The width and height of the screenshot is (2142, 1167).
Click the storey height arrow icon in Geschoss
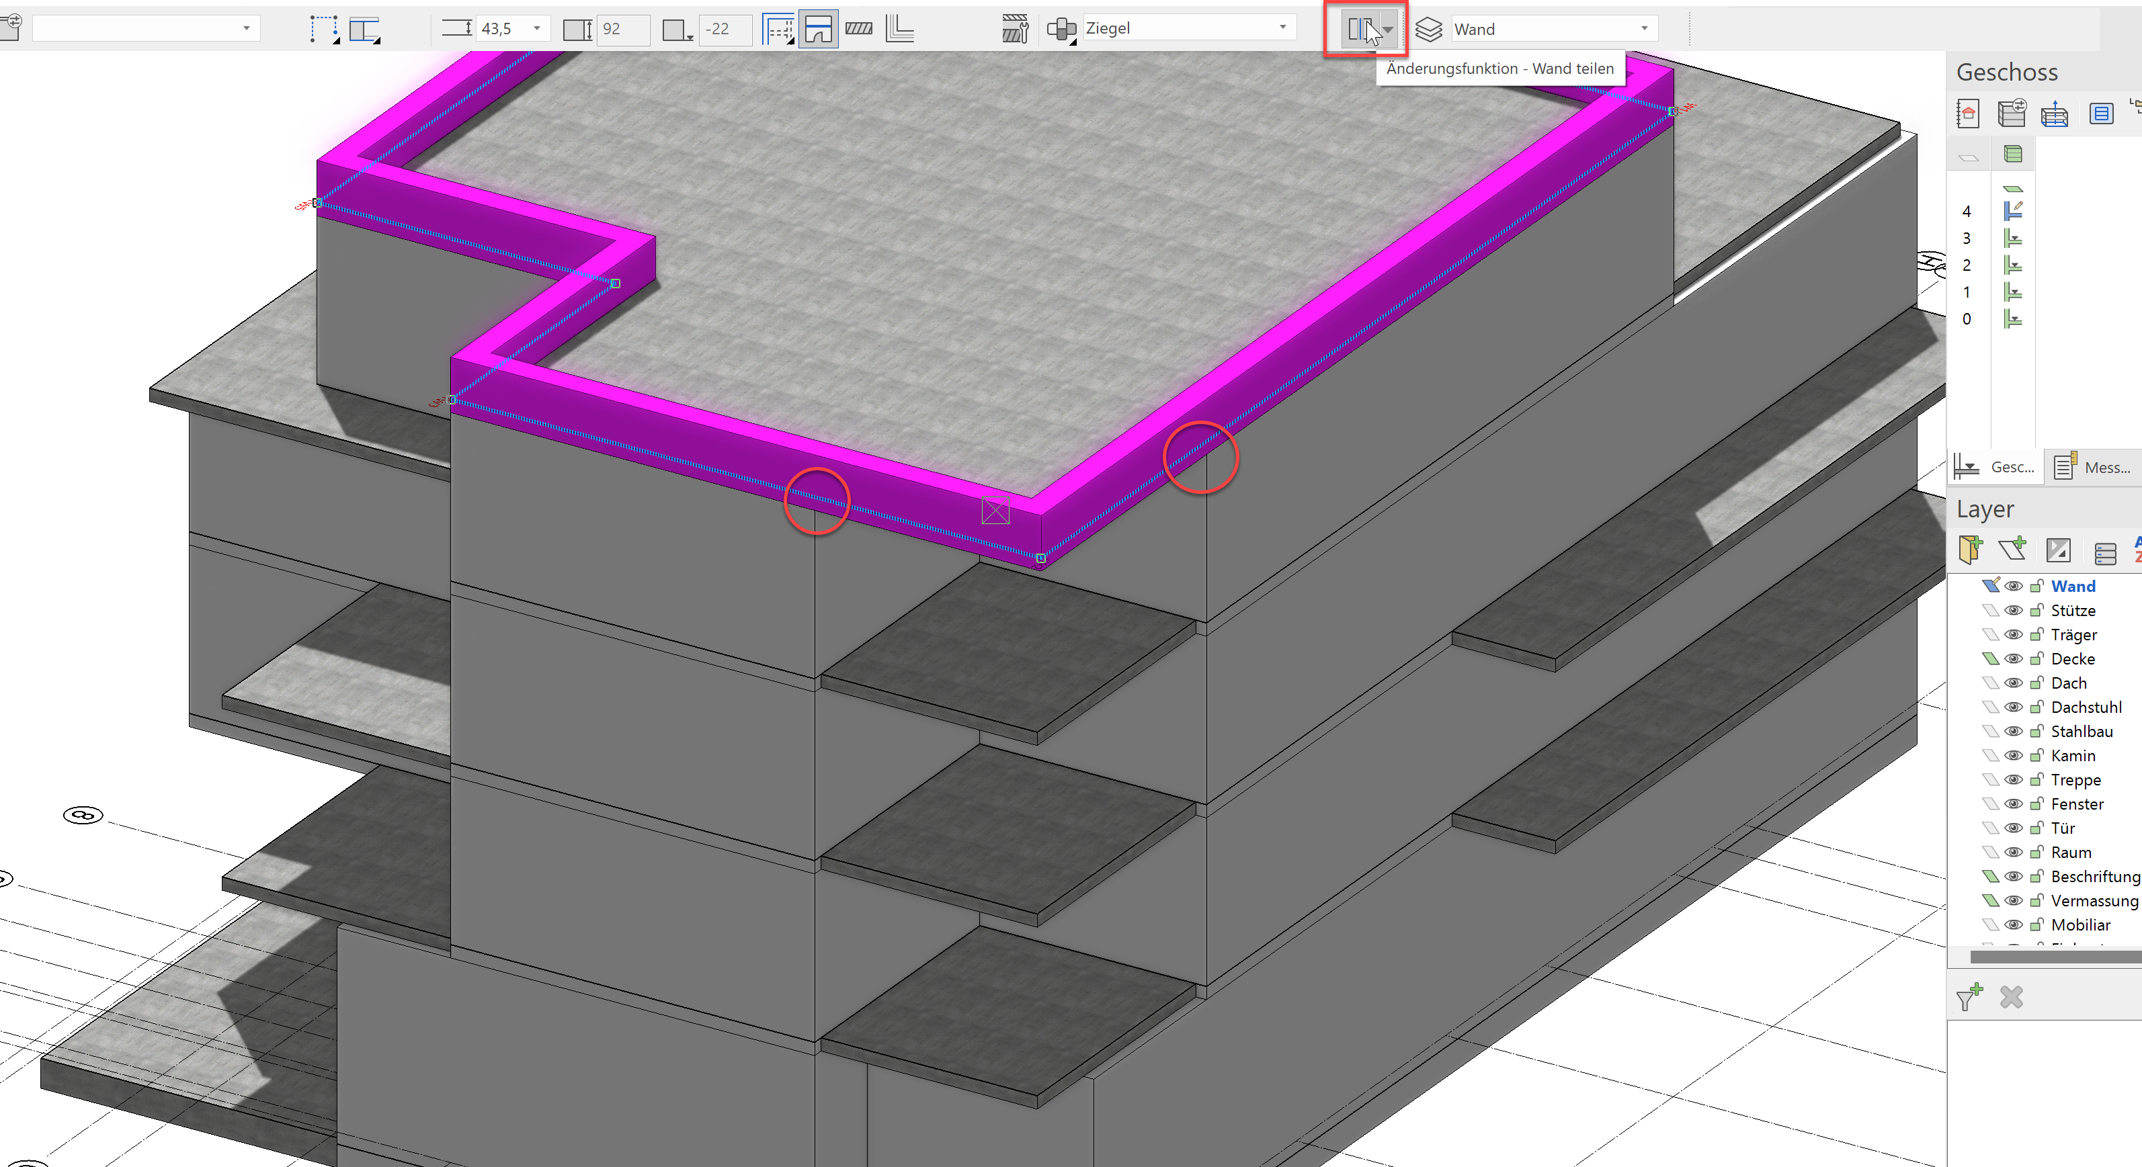[x=2054, y=114]
